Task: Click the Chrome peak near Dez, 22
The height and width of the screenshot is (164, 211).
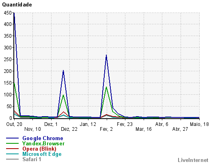Action: pyautogui.click(x=63, y=71)
